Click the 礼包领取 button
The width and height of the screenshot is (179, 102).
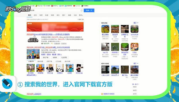coord(64,58)
